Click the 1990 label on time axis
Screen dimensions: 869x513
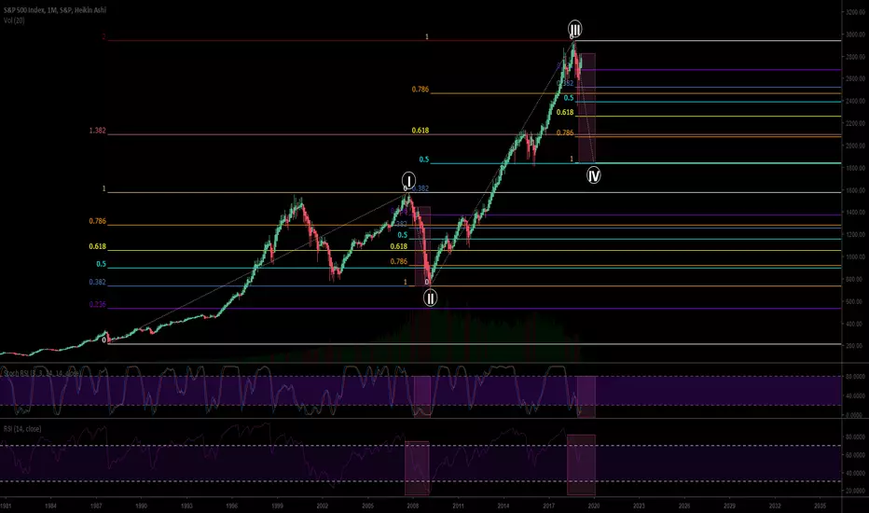(x=142, y=506)
